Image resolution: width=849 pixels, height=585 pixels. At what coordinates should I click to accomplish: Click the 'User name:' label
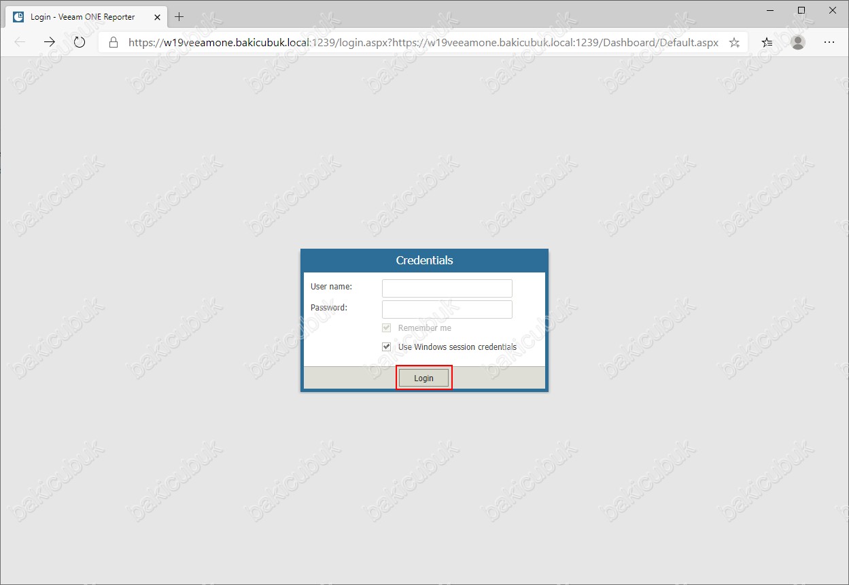pyautogui.click(x=331, y=287)
